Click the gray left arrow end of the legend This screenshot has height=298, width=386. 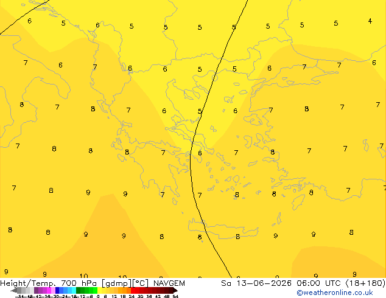coord(14,290)
